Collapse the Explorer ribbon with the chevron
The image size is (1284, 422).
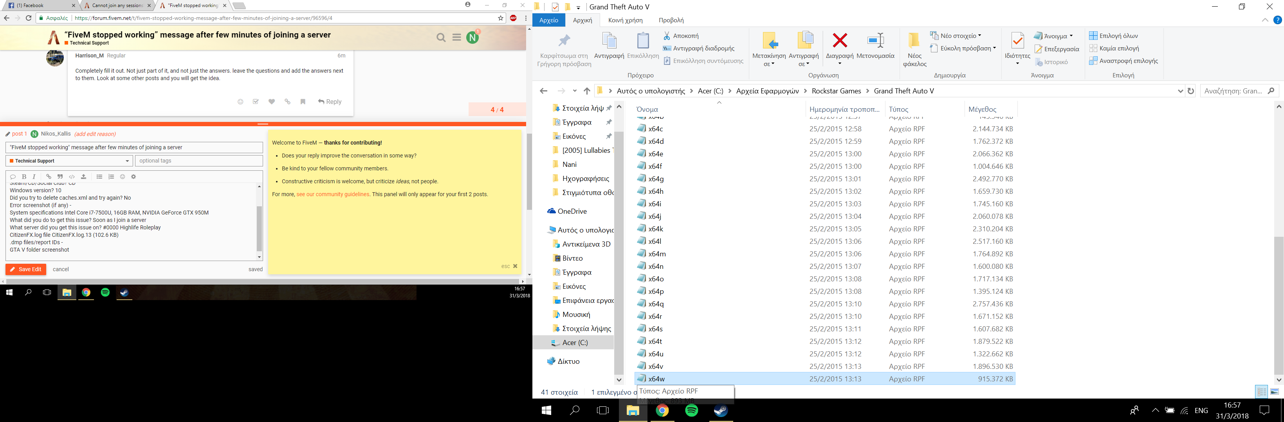tap(1264, 20)
